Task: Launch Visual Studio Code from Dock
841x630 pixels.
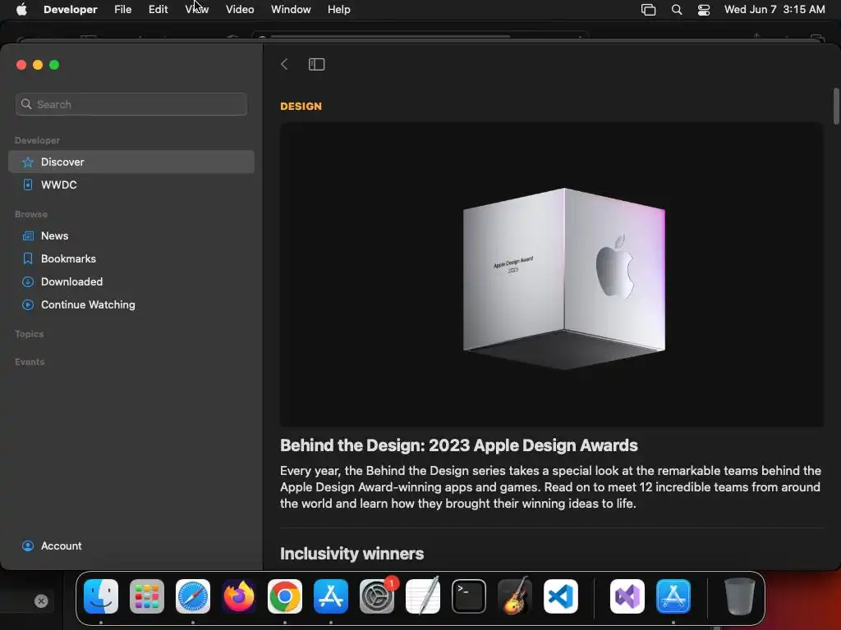Action: [x=561, y=596]
